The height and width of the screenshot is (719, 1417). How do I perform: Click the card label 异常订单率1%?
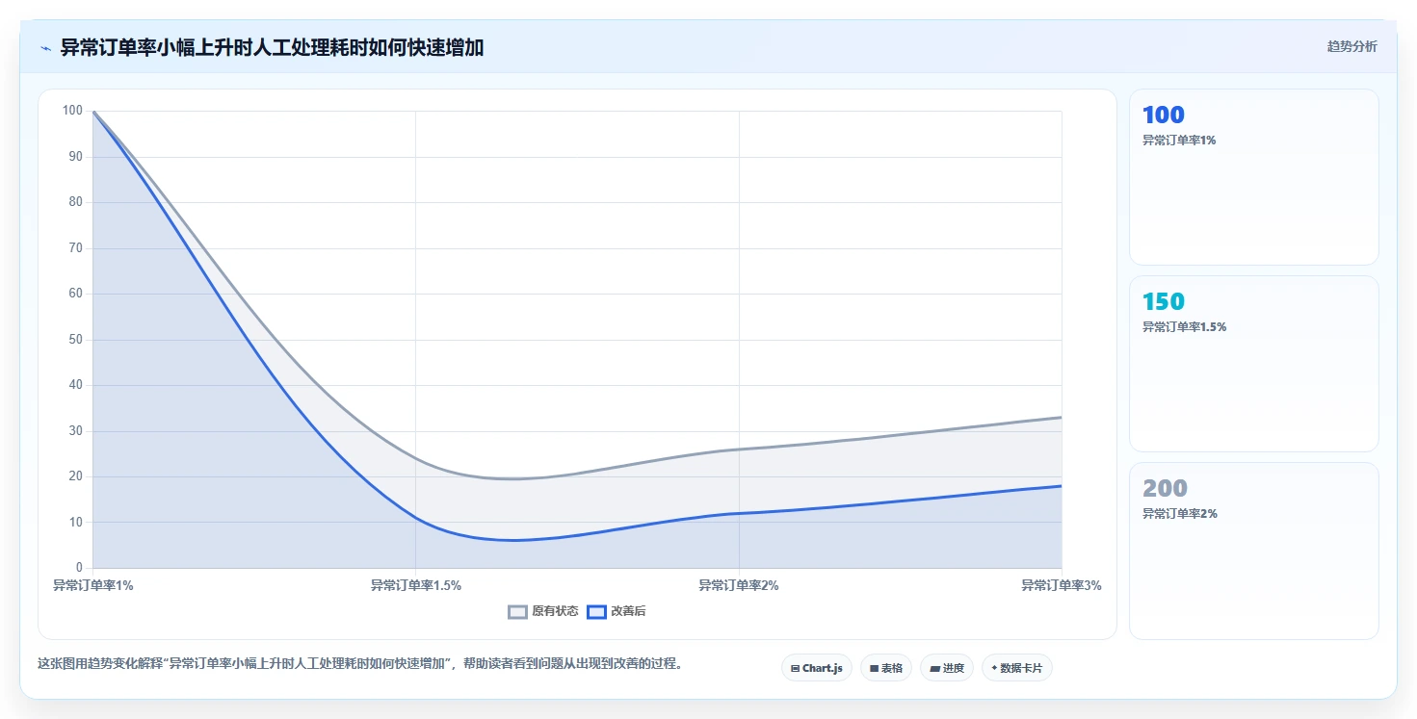1179,140
